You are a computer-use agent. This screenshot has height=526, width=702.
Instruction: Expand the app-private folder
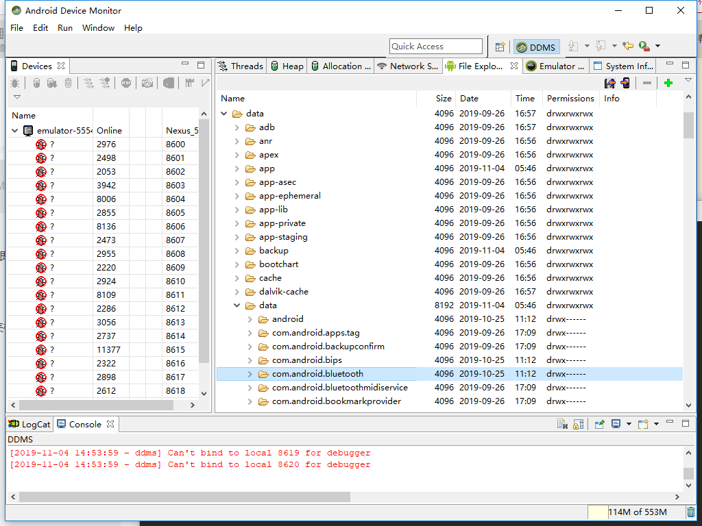click(237, 223)
